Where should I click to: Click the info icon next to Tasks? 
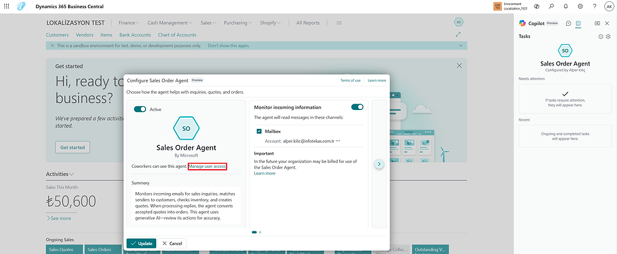(601, 36)
